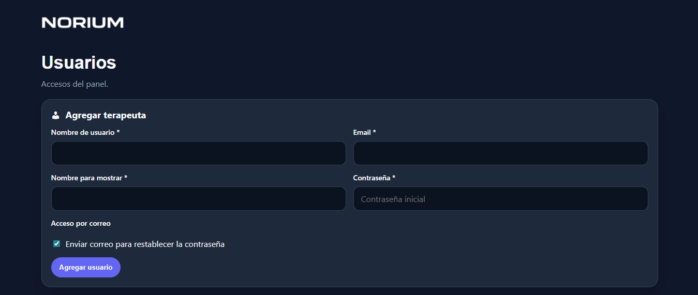Select the Nombre para mostrar field
The height and width of the screenshot is (295, 698).
(198, 199)
